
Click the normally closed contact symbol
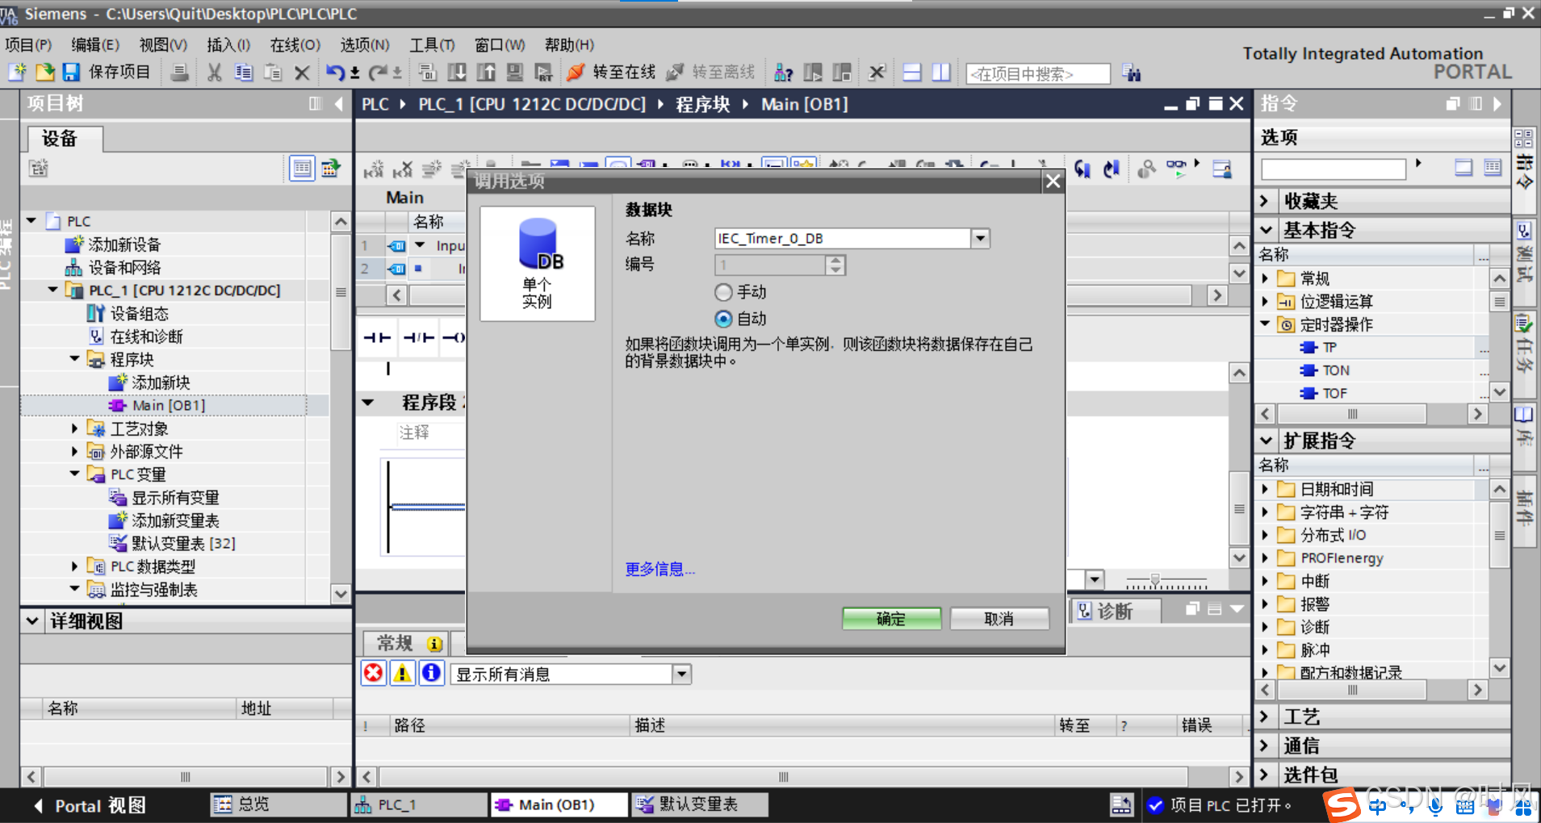click(418, 337)
